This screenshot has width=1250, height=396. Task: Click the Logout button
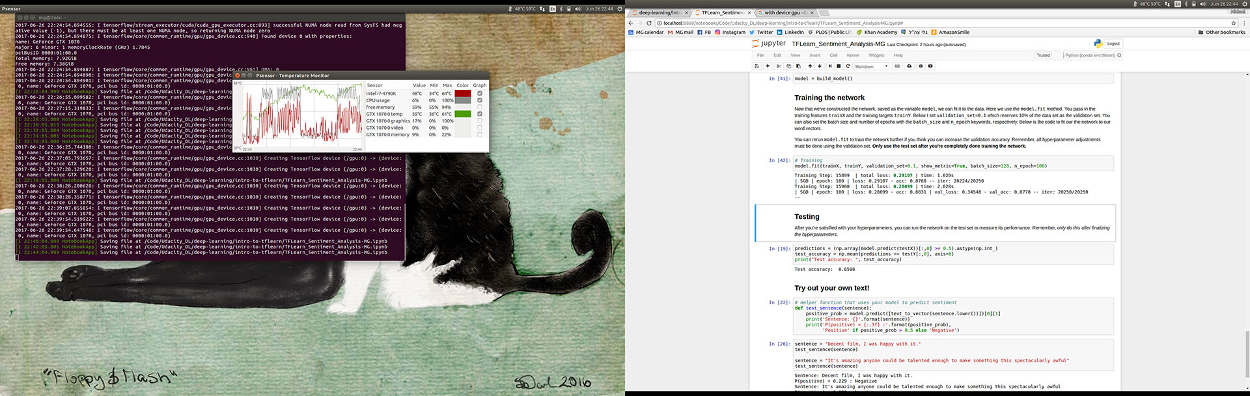1113,44
